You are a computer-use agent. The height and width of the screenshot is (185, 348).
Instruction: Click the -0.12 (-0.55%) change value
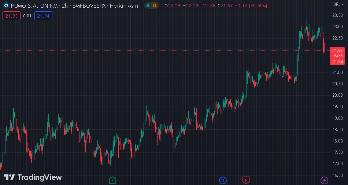(x=252, y=6)
